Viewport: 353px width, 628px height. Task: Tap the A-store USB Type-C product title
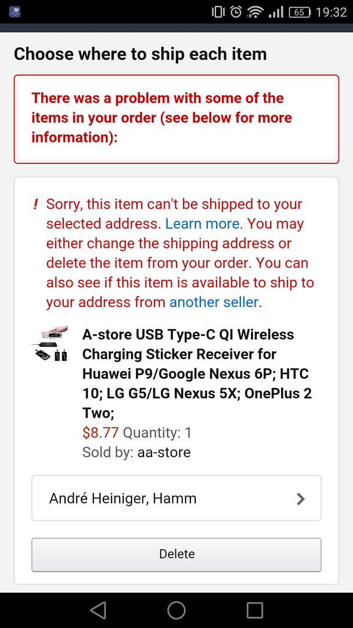[x=197, y=373]
